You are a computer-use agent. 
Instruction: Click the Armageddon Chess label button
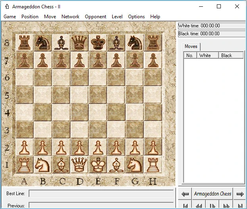213,194
